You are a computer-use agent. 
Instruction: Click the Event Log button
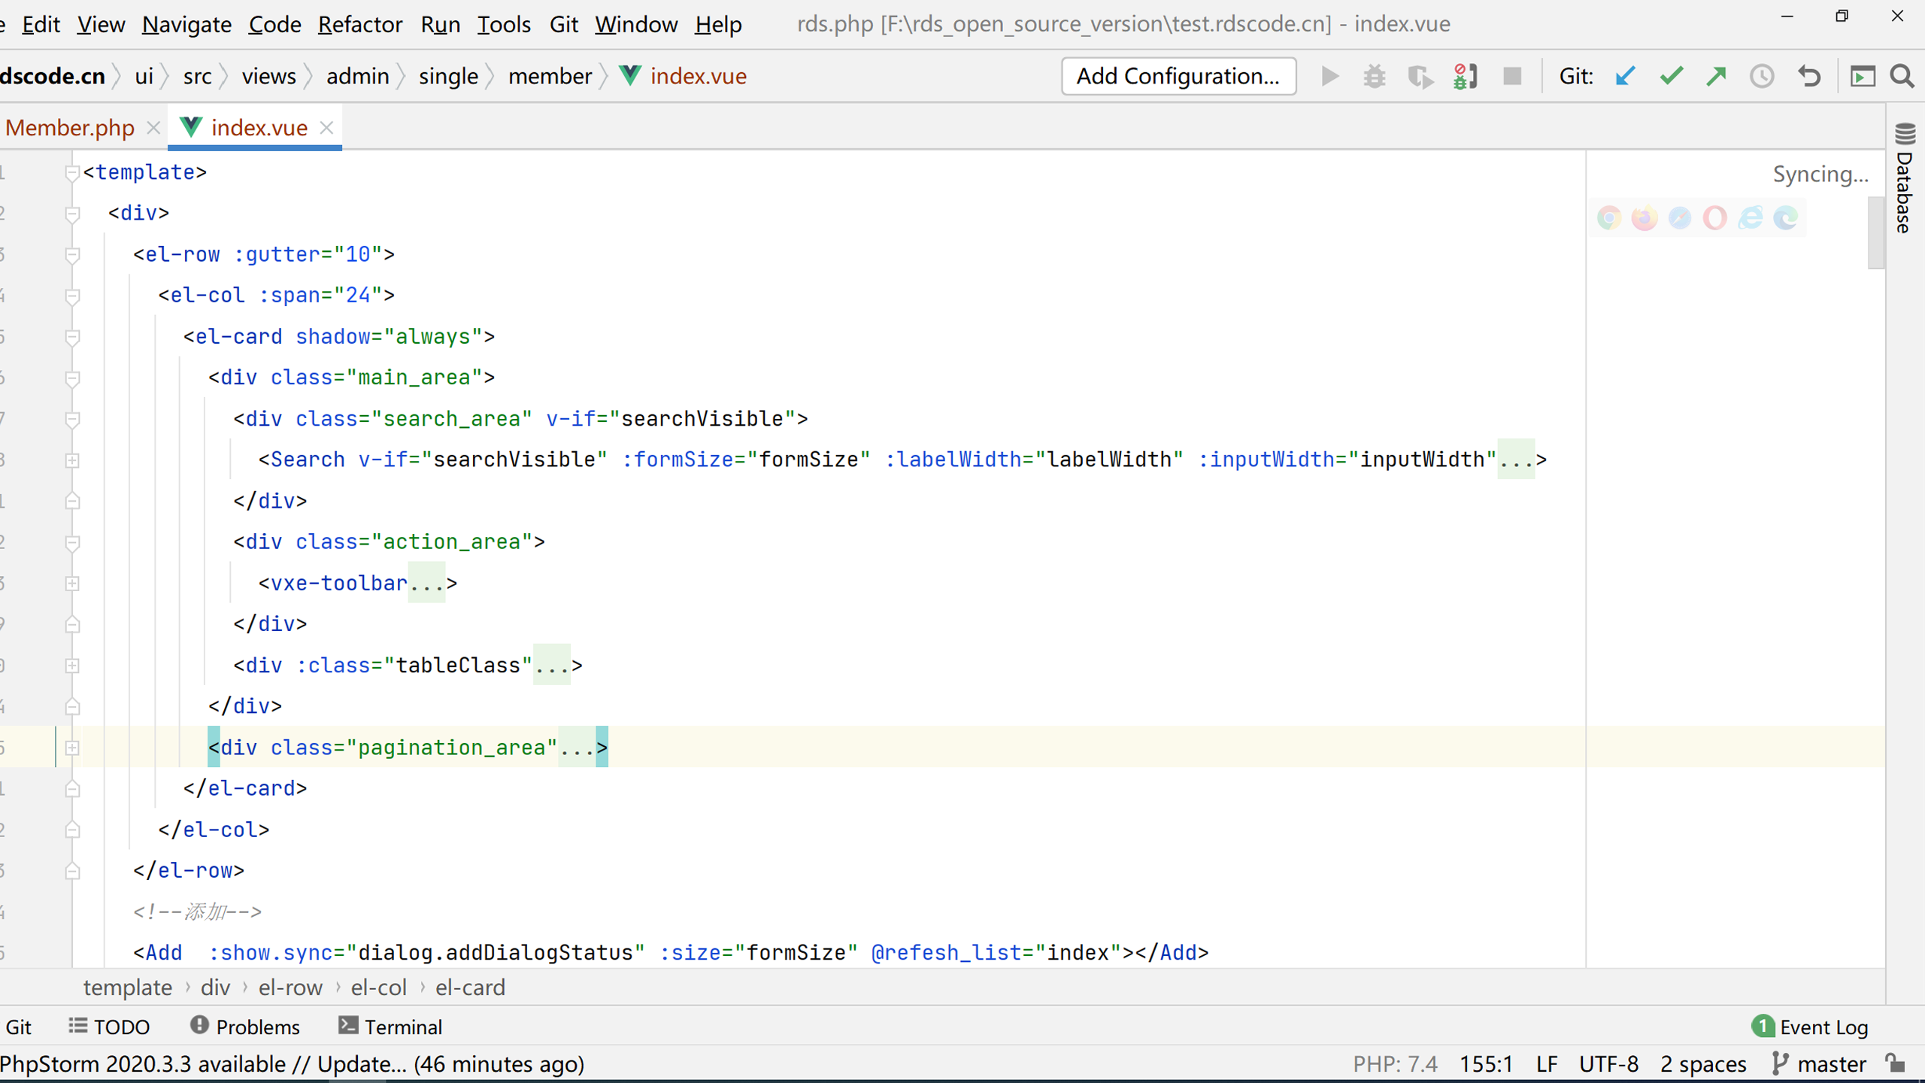pos(1810,1027)
